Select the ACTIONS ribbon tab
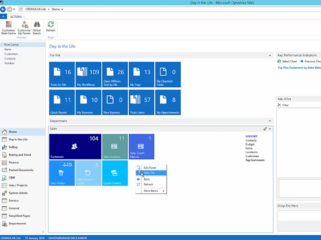 (16, 17)
